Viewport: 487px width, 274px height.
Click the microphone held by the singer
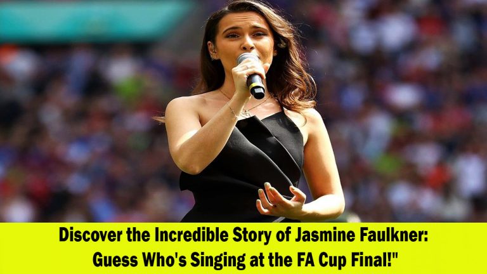[x=251, y=75]
